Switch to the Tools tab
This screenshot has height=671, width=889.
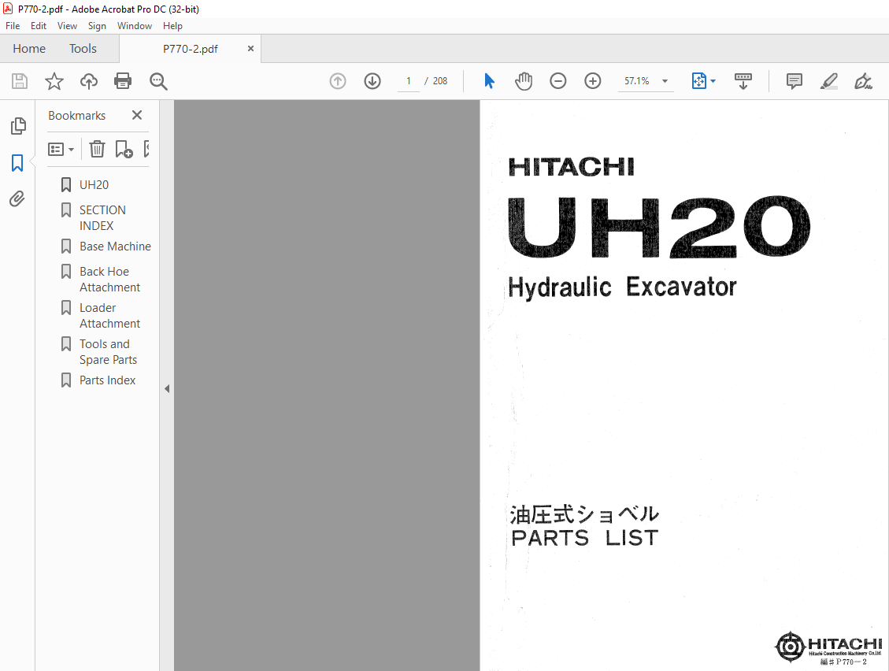pyautogui.click(x=83, y=49)
